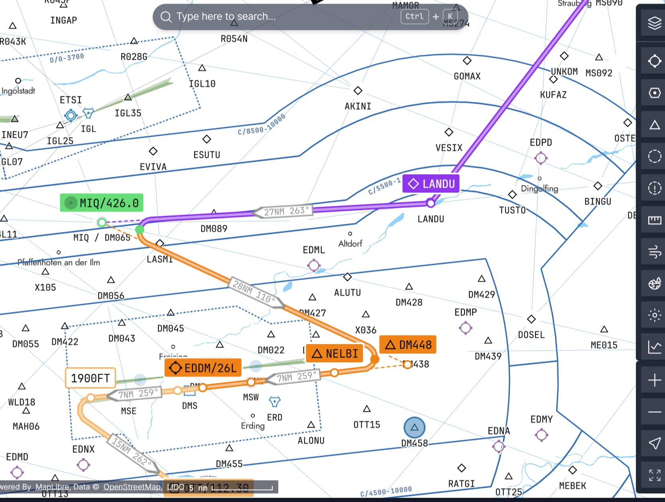Image resolution: width=665 pixels, height=502 pixels.
Task: Switch brightness with the sun icon
Action: [x=654, y=316]
